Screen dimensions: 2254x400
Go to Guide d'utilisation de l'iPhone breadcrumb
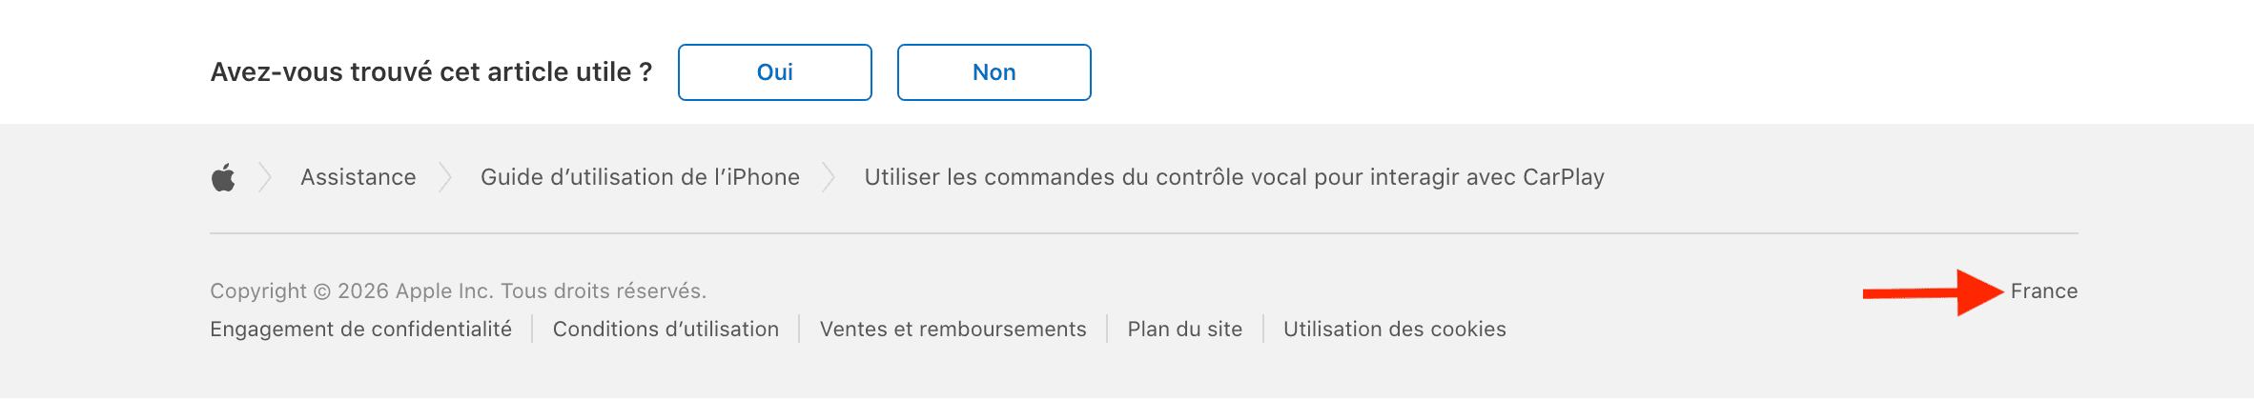[x=640, y=177]
